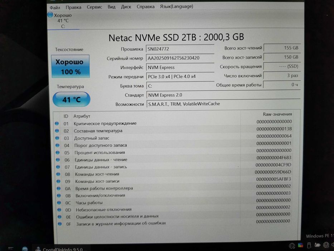Click raw value 0000000004F683
The height and width of the screenshot is (251, 334).
coord(274,158)
